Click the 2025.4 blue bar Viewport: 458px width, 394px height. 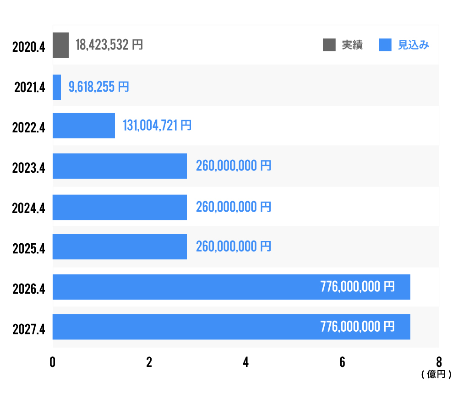point(120,246)
